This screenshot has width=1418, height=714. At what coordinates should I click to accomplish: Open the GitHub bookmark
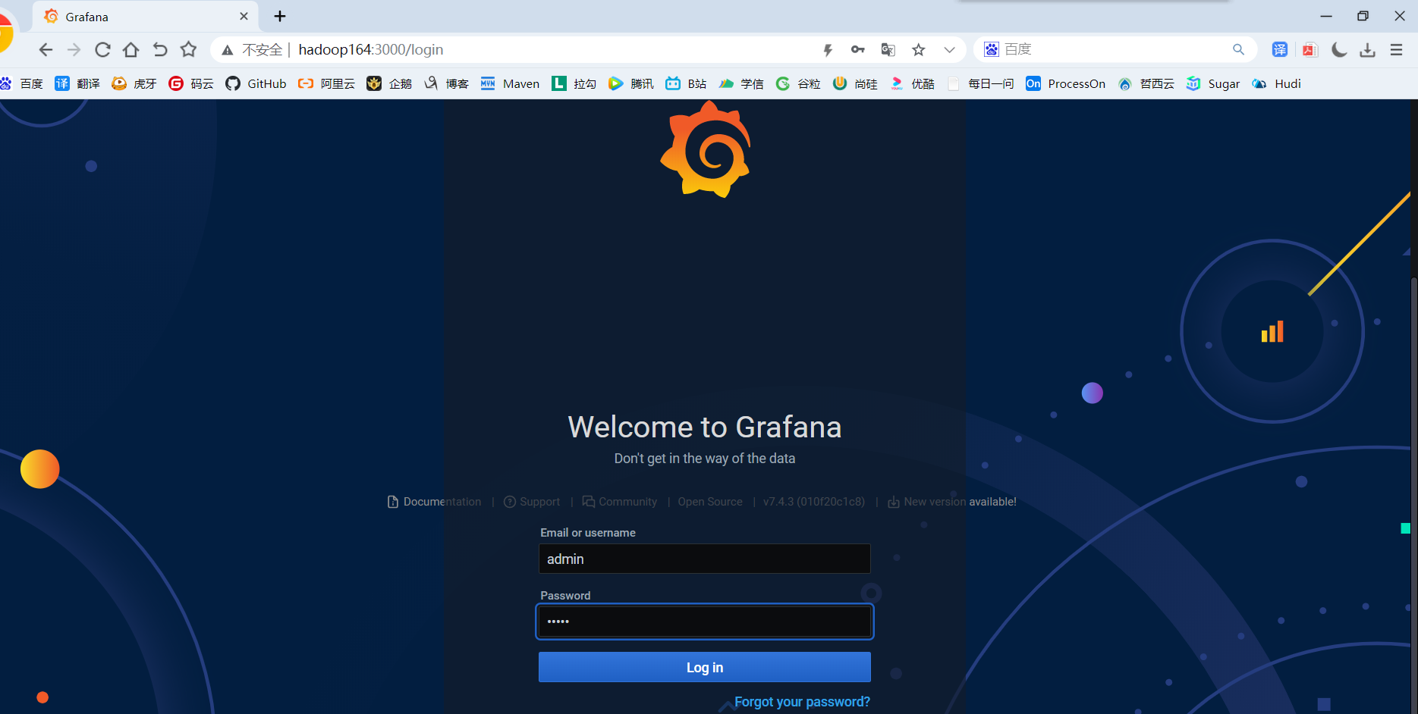pos(256,83)
